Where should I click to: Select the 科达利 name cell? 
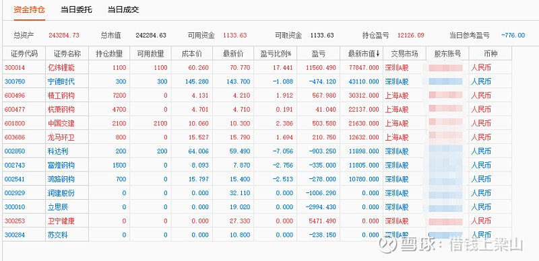(58, 151)
